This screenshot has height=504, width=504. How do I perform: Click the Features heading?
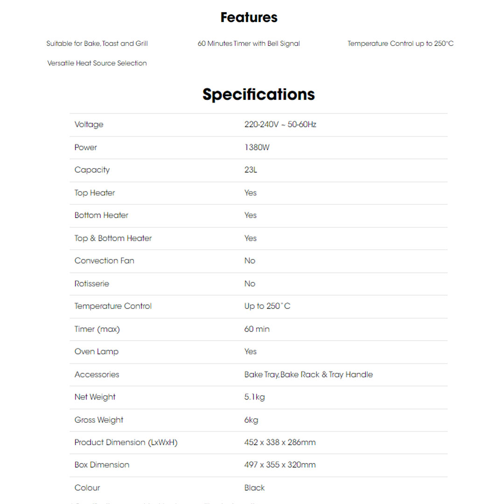tap(249, 18)
